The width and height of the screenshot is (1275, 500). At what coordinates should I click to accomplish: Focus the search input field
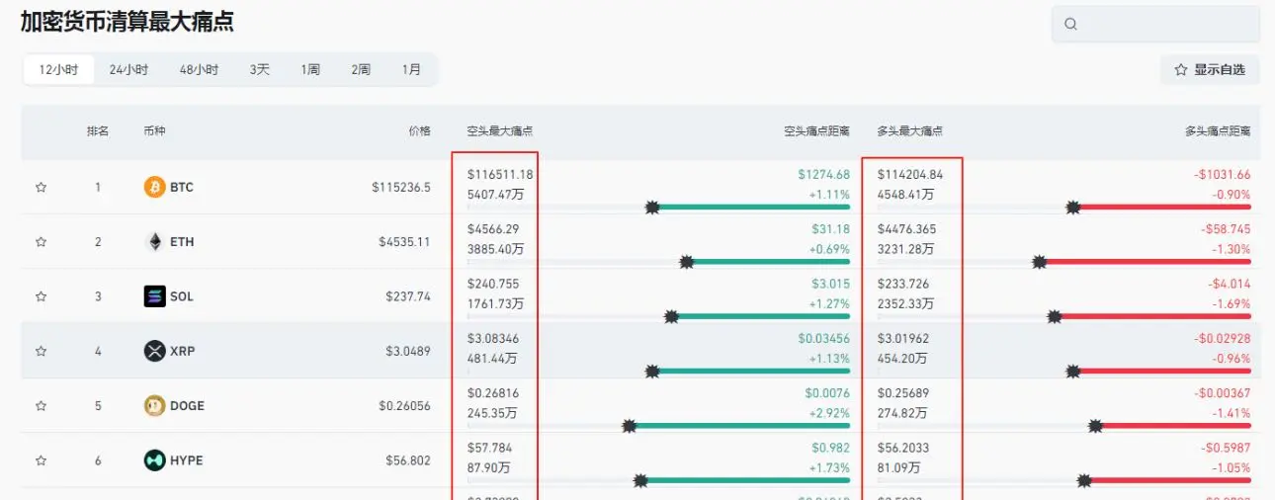tap(1155, 24)
